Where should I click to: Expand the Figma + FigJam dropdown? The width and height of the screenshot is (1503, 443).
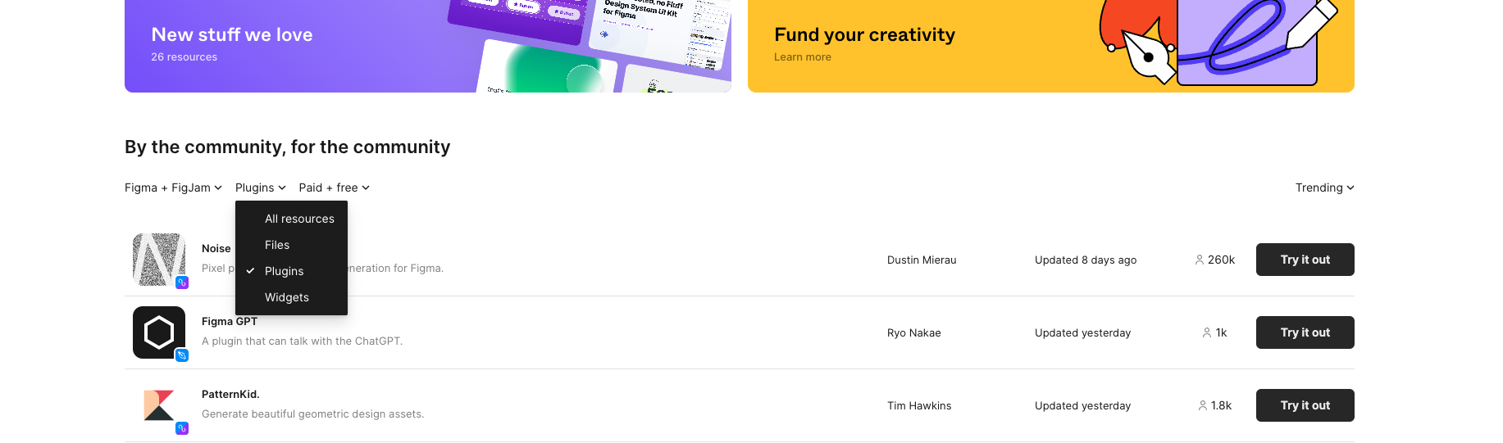[173, 188]
